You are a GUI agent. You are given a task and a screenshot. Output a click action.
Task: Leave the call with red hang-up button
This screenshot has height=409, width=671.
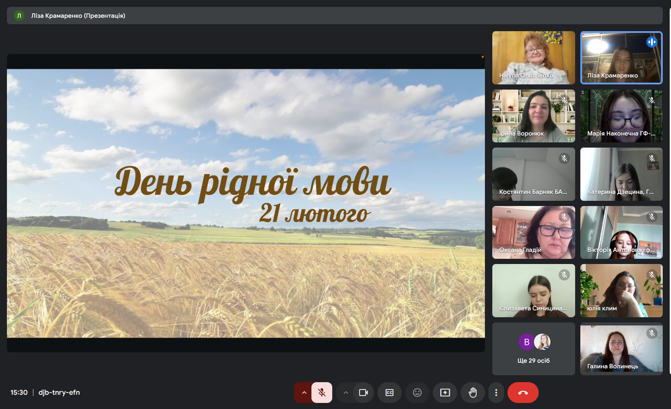pyautogui.click(x=523, y=393)
